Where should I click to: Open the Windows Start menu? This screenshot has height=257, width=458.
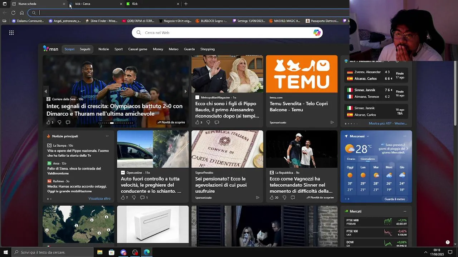tap(5, 252)
